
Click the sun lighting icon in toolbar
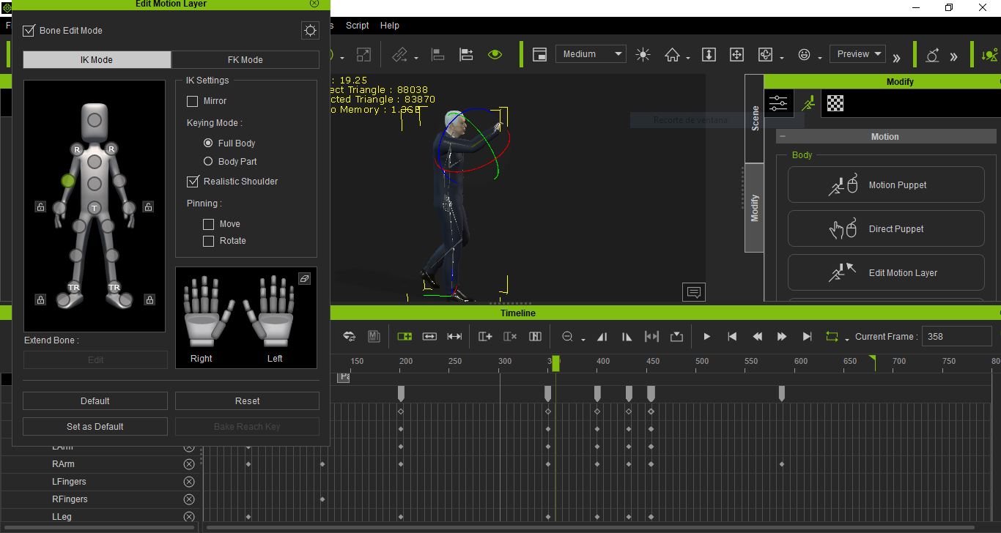pos(643,54)
